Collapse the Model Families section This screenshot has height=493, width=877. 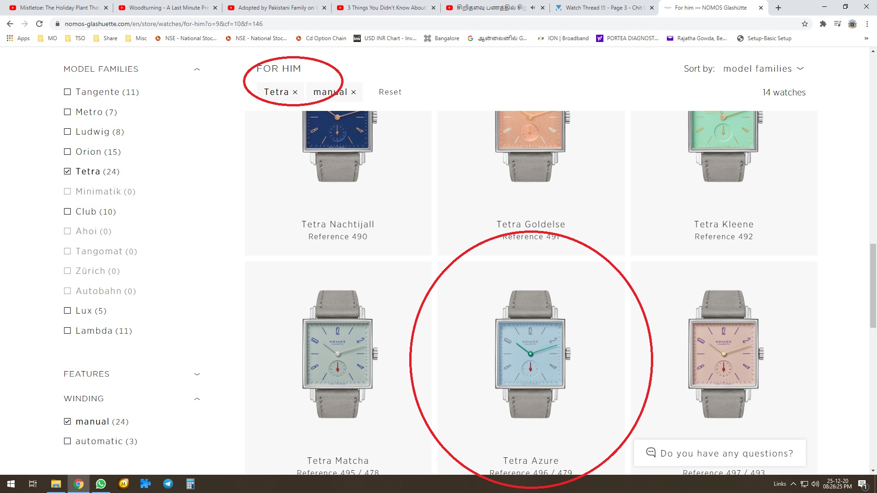[x=197, y=69]
